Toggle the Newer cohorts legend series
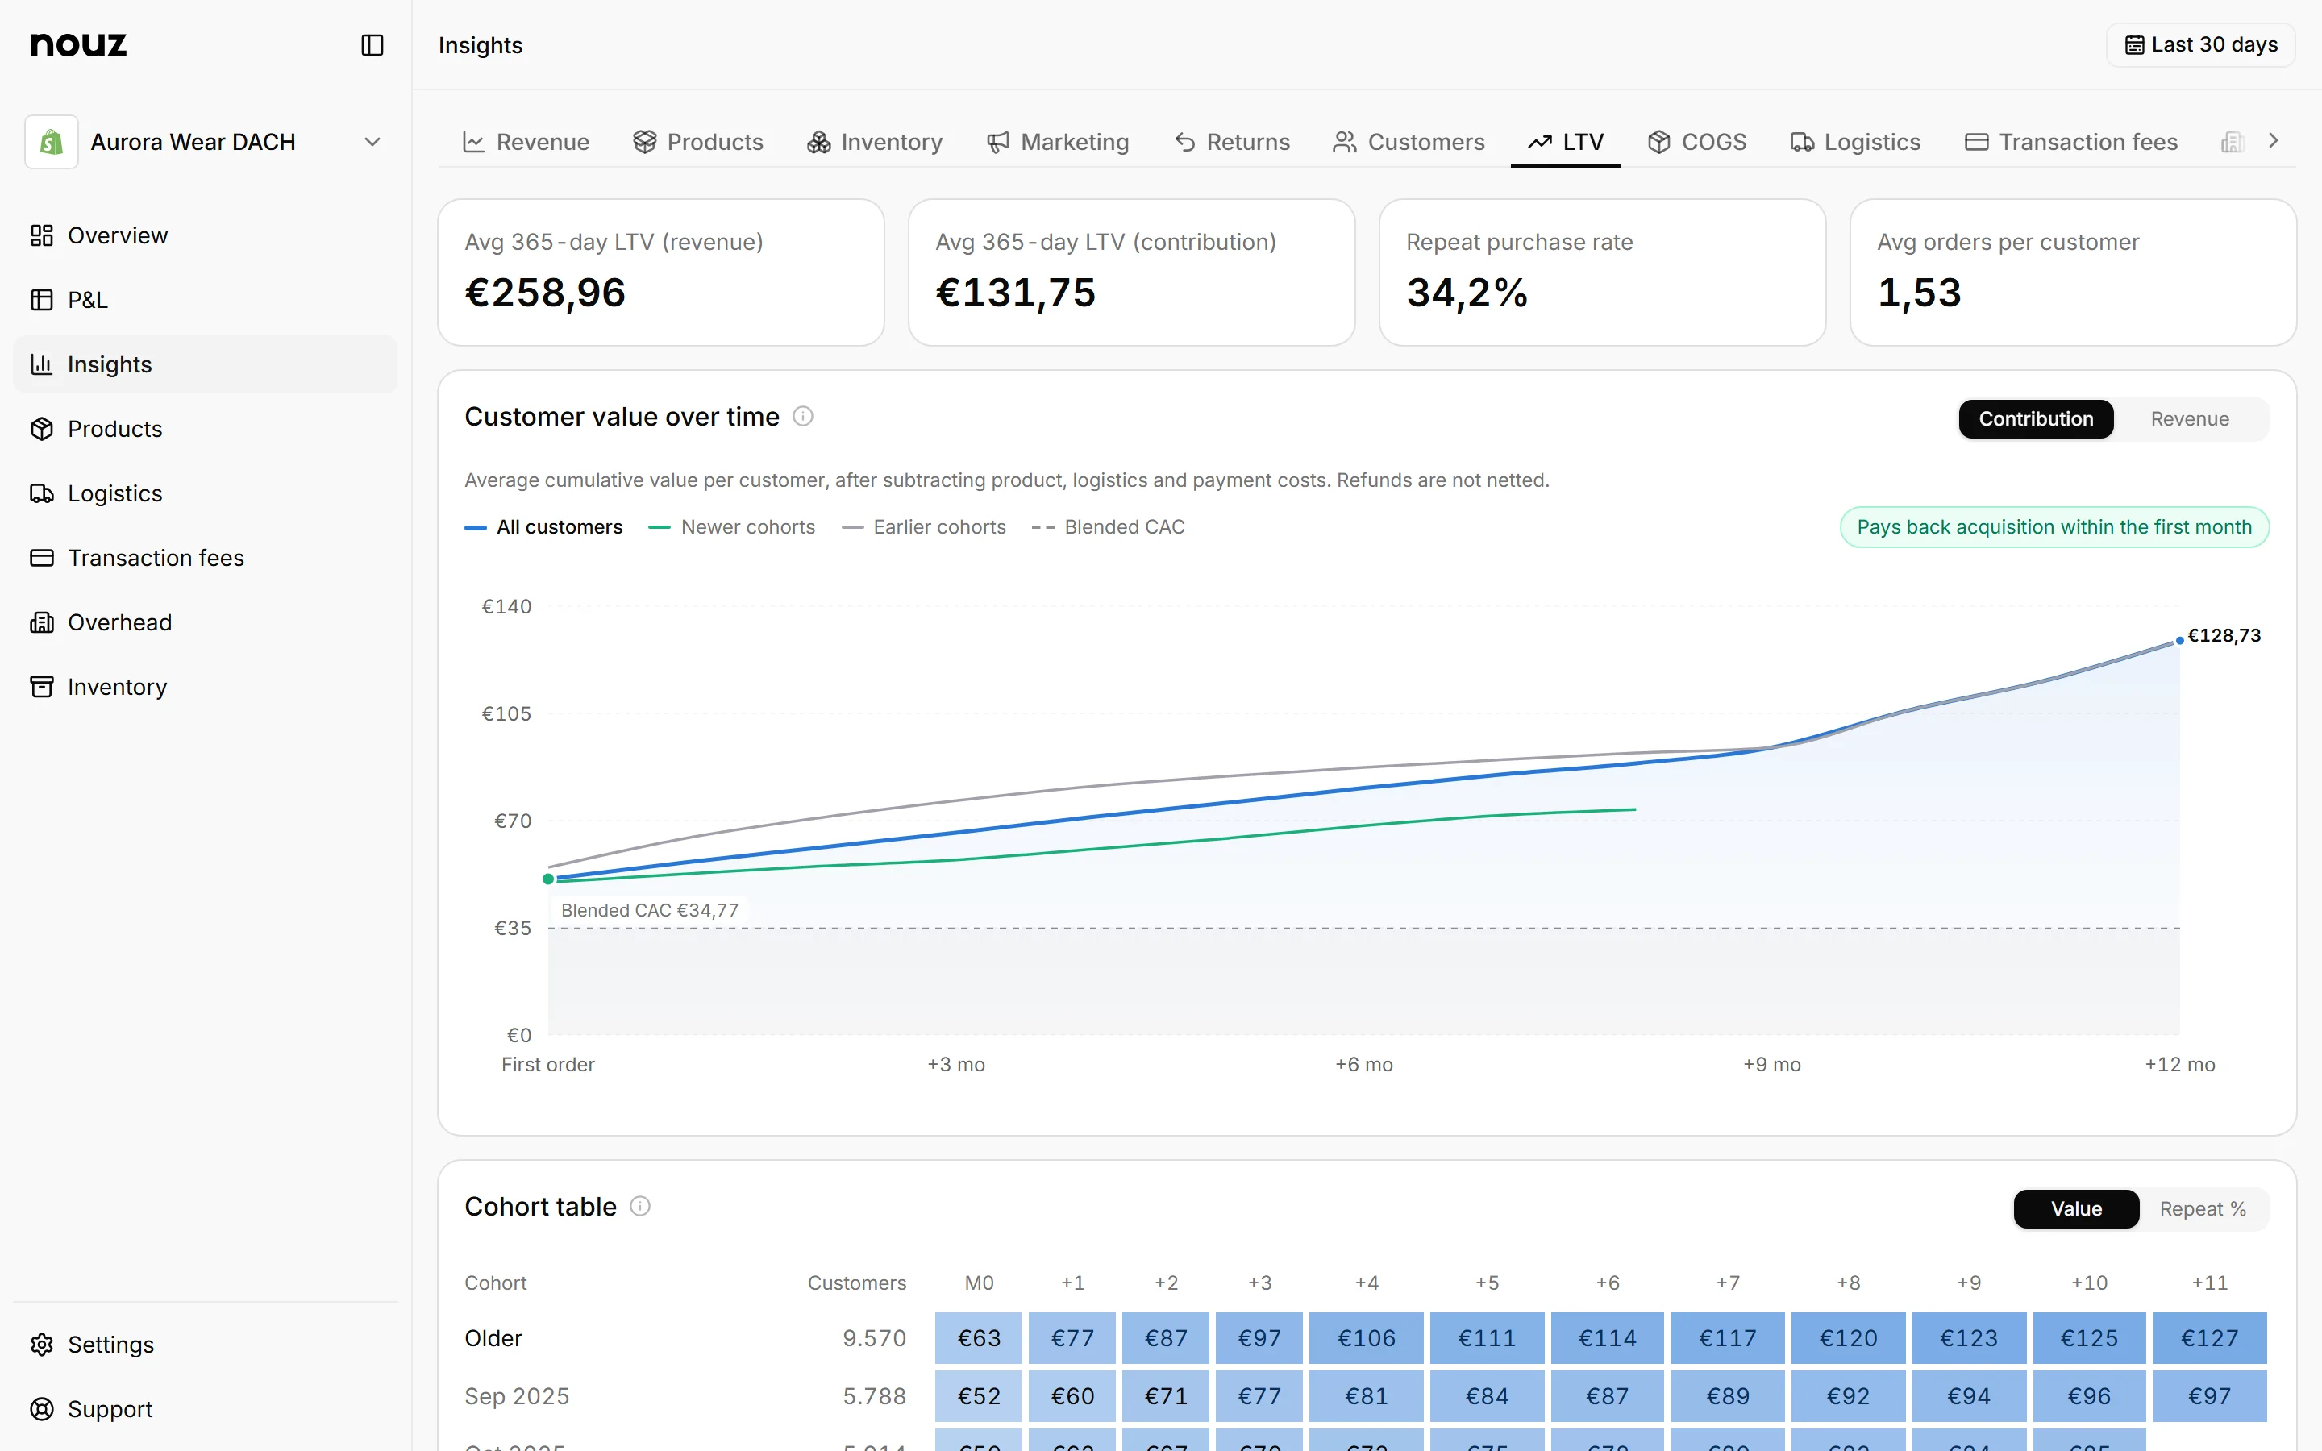This screenshot has width=2322, height=1451. [732, 527]
